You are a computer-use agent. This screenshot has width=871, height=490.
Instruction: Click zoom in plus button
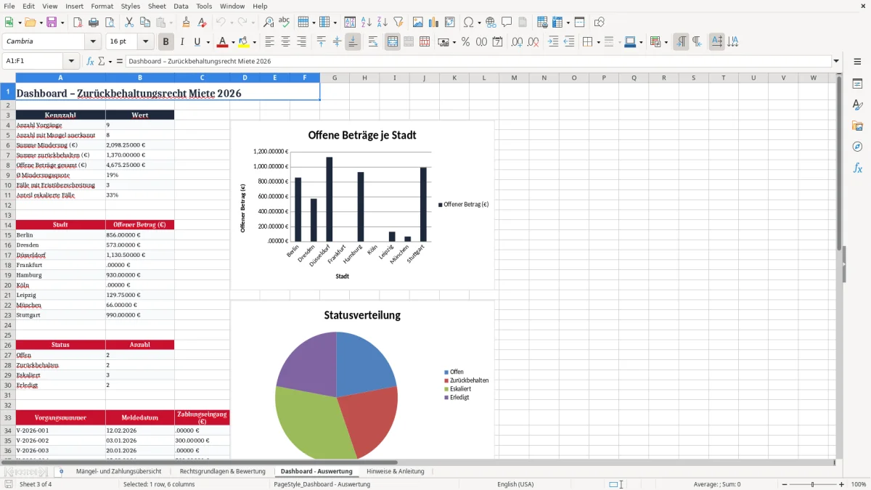(842, 484)
